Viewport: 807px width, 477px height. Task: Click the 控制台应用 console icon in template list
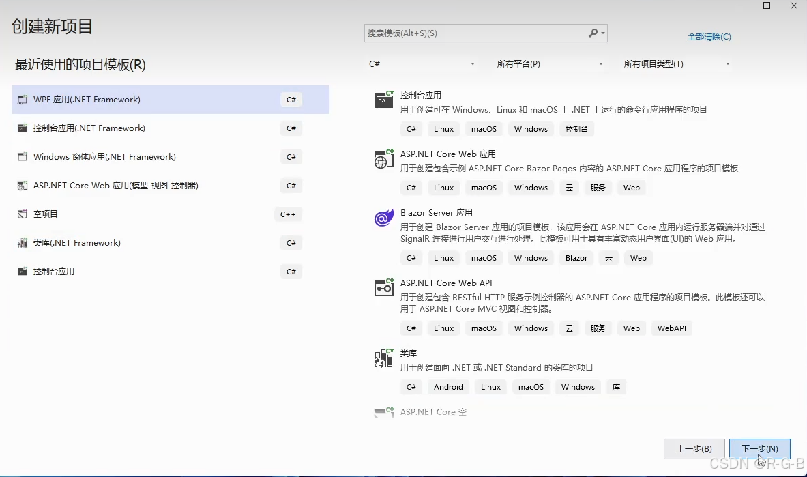(x=384, y=100)
